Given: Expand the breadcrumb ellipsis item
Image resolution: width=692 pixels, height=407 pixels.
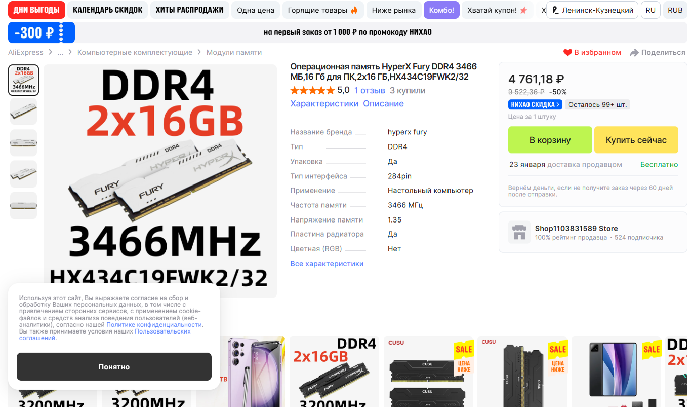Looking at the screenshot, I should point(61,52).
